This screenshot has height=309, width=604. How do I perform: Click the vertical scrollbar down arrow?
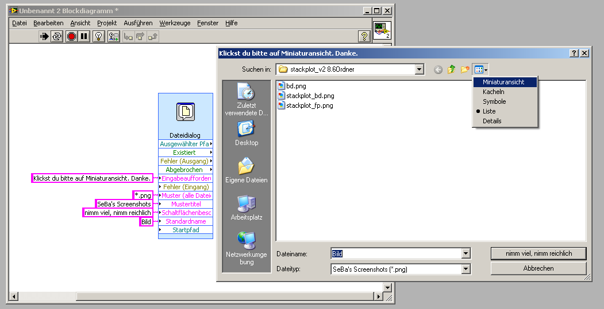click(x=387, y=287)
